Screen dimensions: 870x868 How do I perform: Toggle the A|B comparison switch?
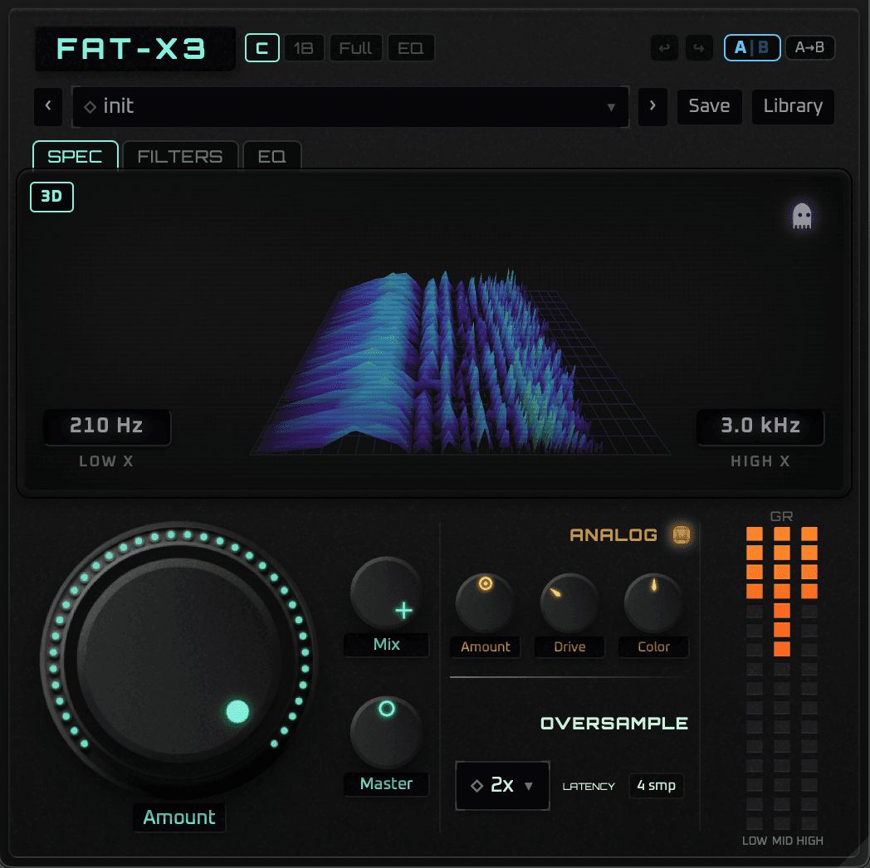(752, 48)
